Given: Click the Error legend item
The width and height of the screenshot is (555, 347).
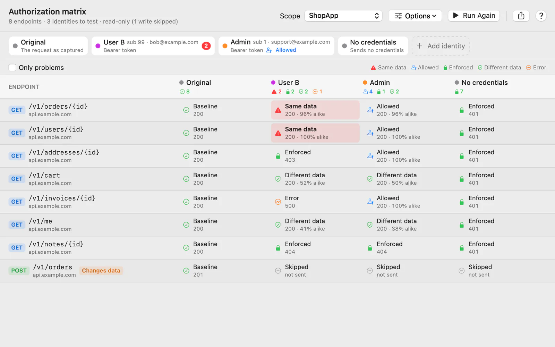Looking at the screenshot, I should pos(536,67).
